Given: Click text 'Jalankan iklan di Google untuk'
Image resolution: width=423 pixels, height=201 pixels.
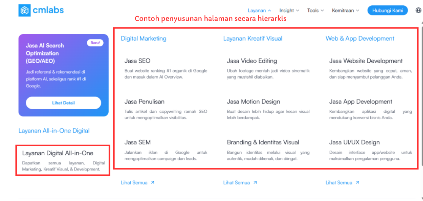Looking at the screenshot, I should pyautogui.click(x=166, y=152).
